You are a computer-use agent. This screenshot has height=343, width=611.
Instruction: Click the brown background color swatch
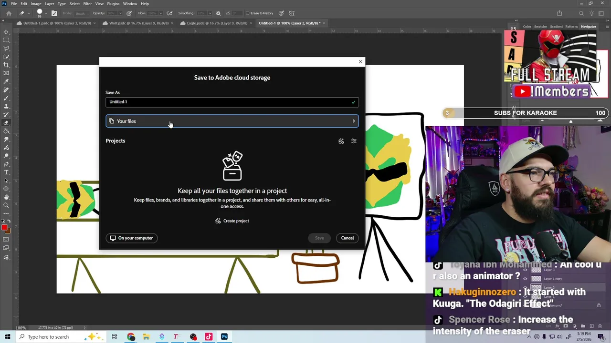[8, 231]
